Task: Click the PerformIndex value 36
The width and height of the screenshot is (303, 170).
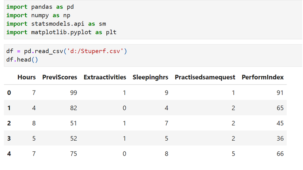Action: point(280,139)
